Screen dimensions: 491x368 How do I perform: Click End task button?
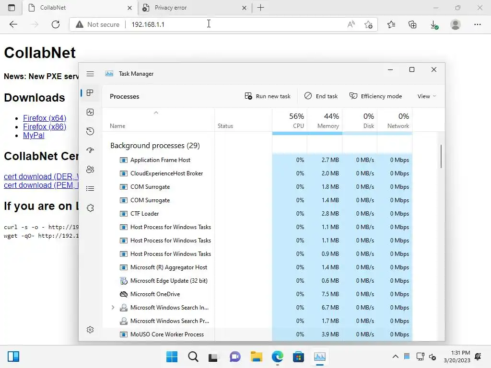pyautogui.click(x=321, y=96)
